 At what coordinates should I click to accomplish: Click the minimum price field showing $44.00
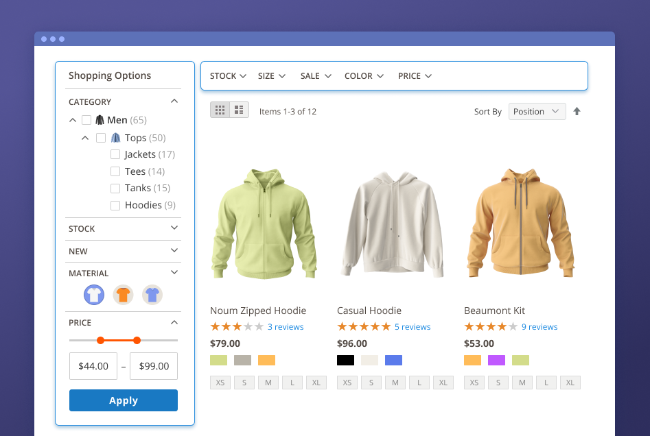93,366
